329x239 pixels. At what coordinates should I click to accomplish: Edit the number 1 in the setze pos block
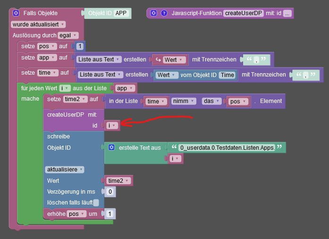click(80, 46)
